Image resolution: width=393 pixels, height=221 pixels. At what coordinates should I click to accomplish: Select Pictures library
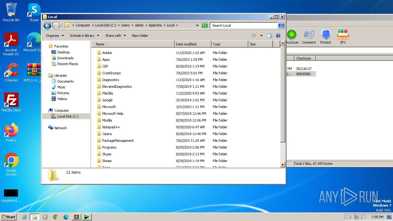click(x=63, y=93)
